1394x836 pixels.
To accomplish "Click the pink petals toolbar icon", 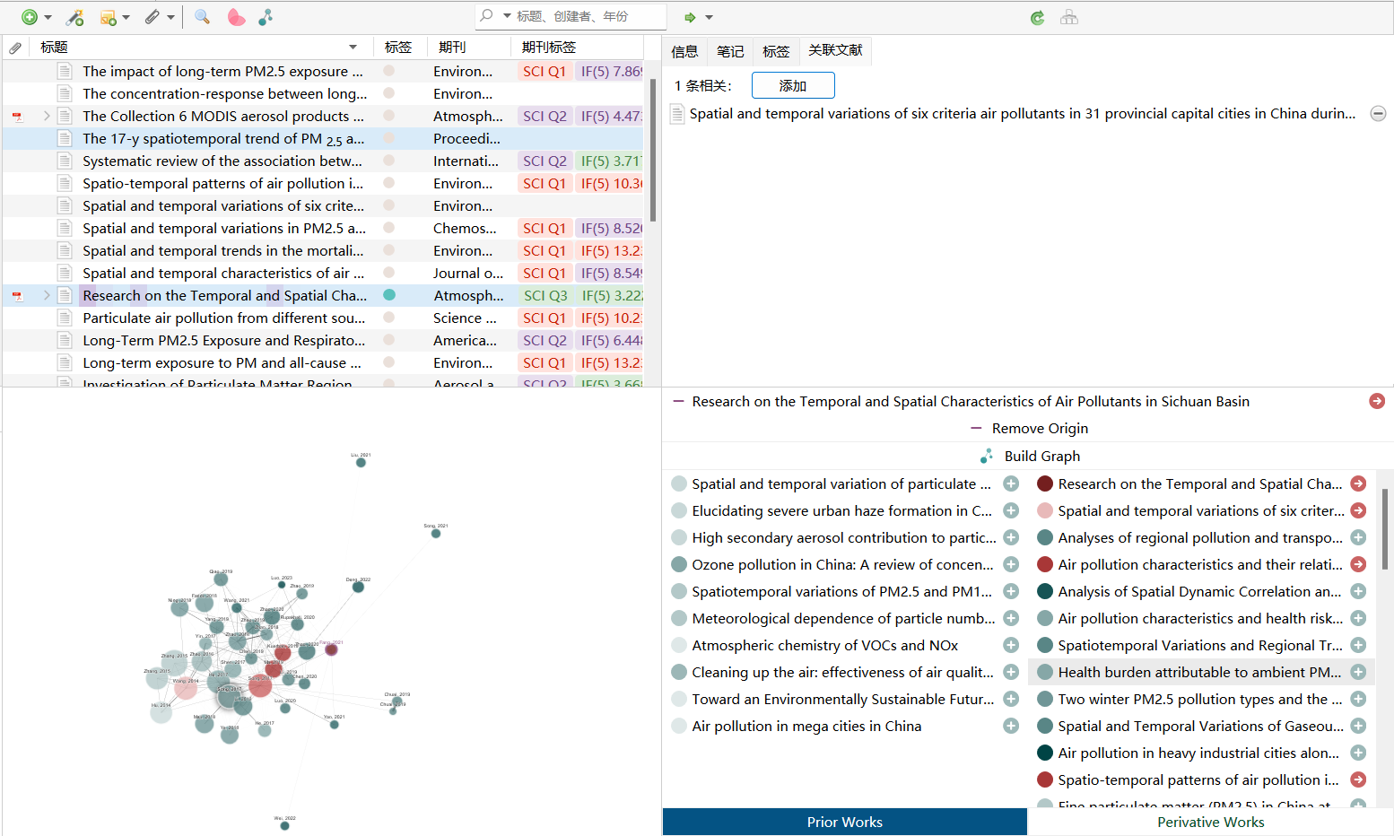I will pyautogui.click(x=236, y=17).
